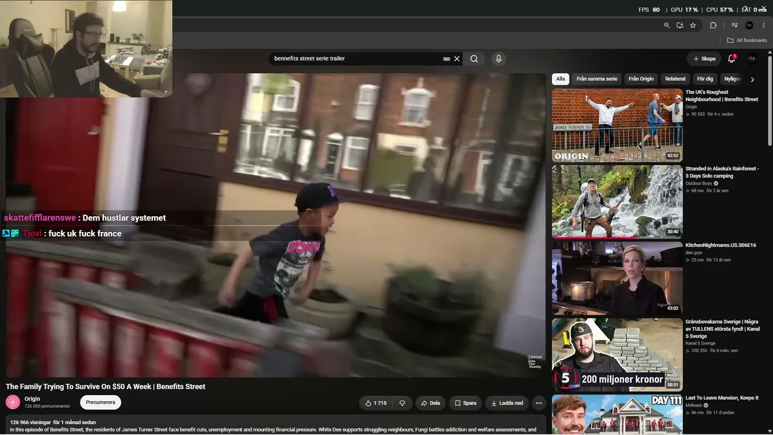Open the KitchenNightmares.US.S06E16 thumbnail

pyautogui.click(x=617, y=279)
